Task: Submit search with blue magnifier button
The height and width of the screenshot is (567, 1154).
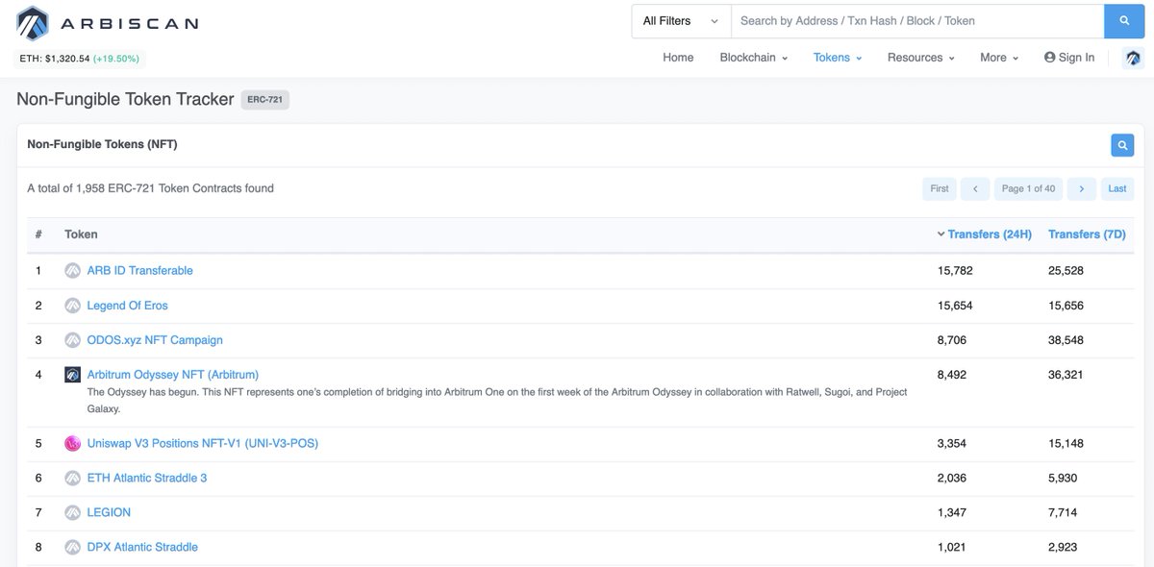Action: tap(1124, 21)
